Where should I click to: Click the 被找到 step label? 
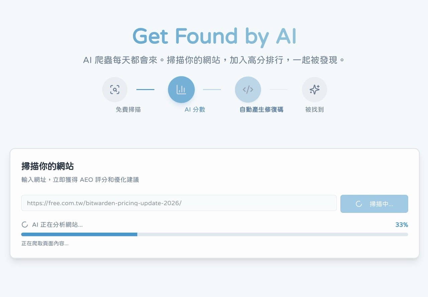(314, 110)
